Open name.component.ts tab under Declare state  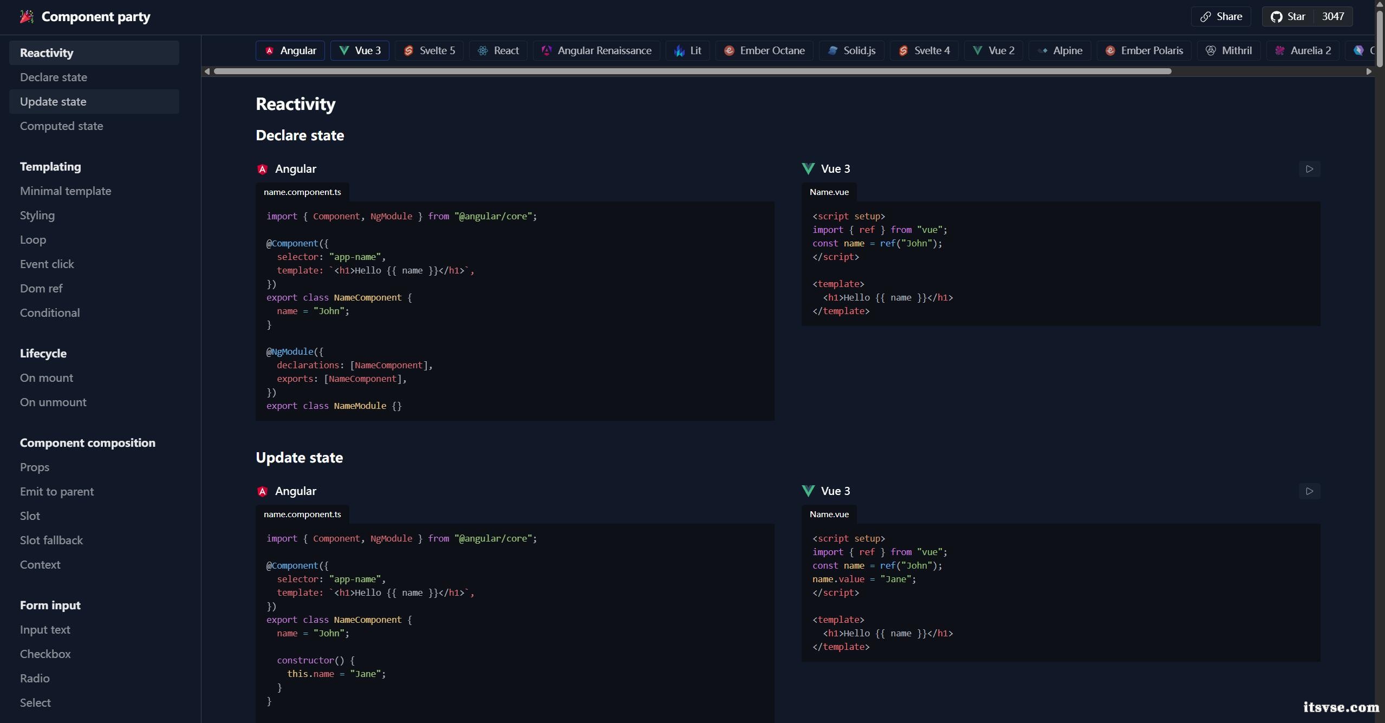click(302, 192)
